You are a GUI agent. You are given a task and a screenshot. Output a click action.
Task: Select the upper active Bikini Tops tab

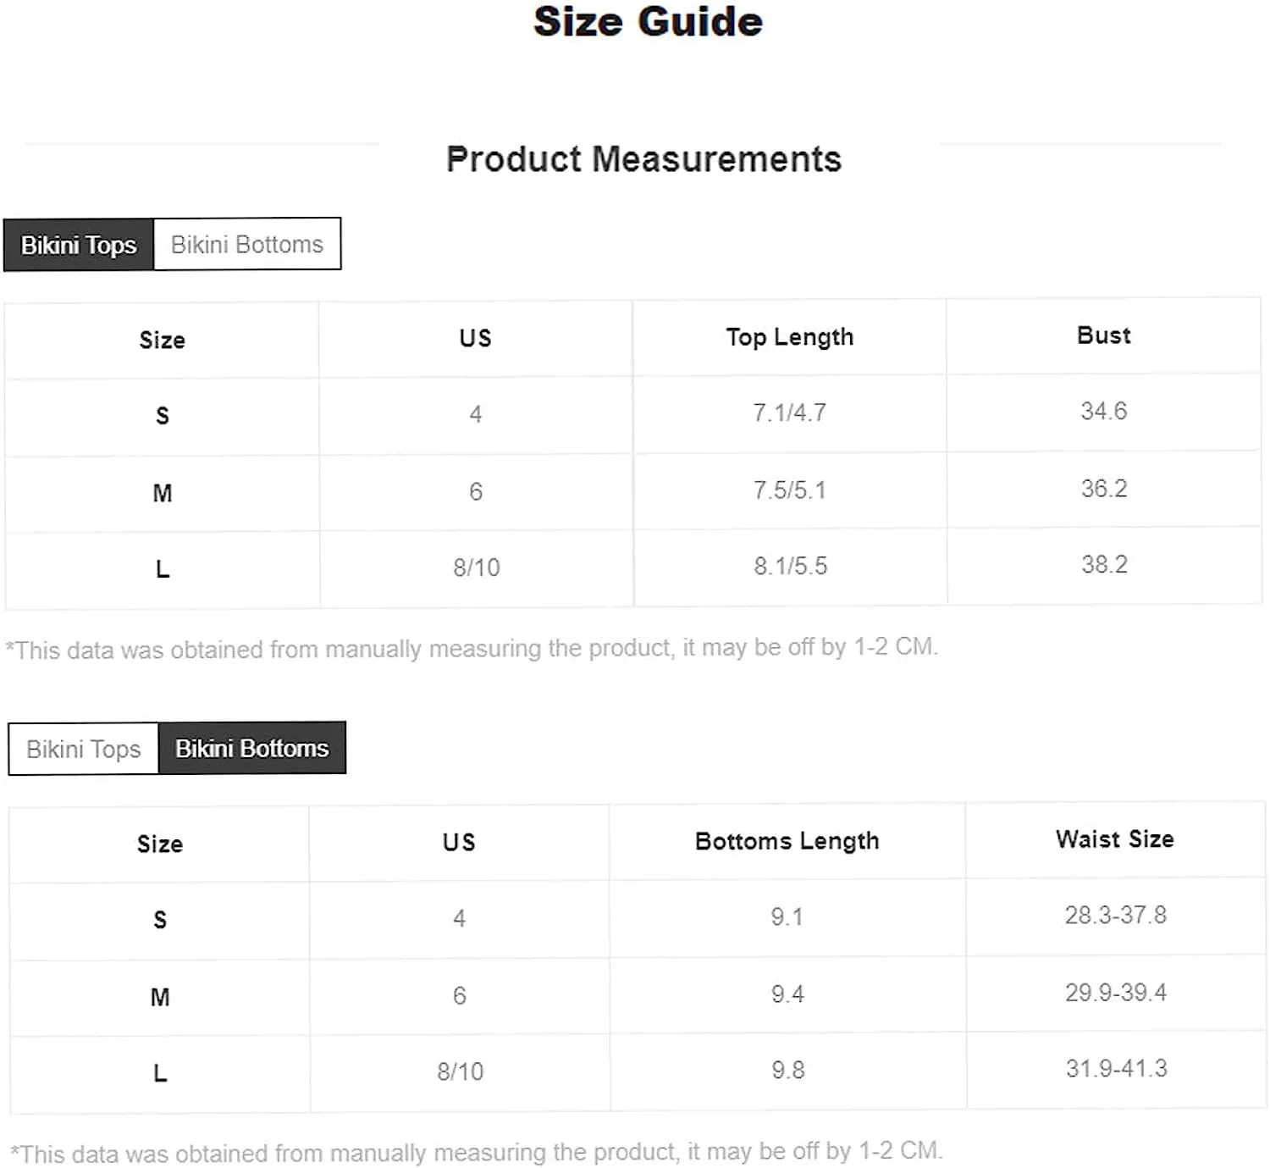pyautogui.click(x=79, y=245)
